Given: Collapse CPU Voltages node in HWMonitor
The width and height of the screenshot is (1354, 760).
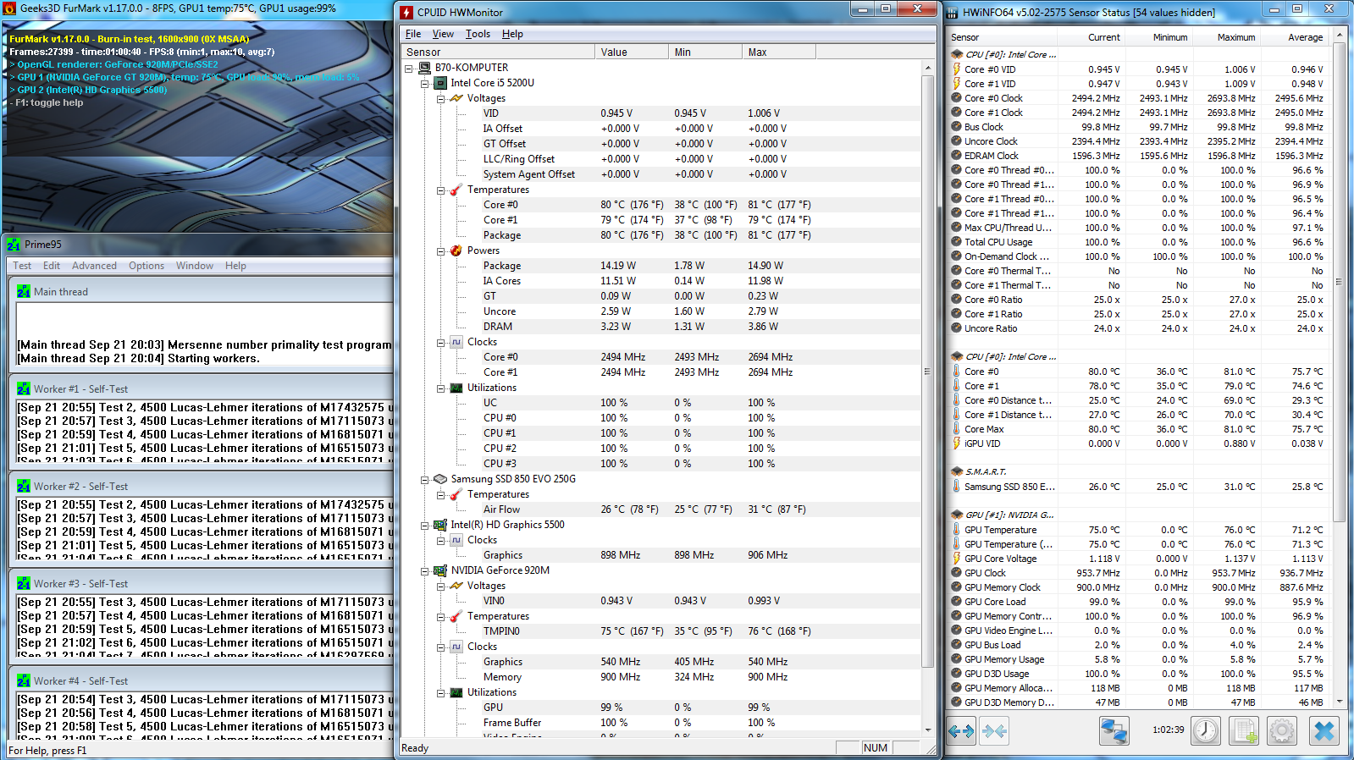Looking at the screenshot, I should pyautogui.click(x=441, y=98).
